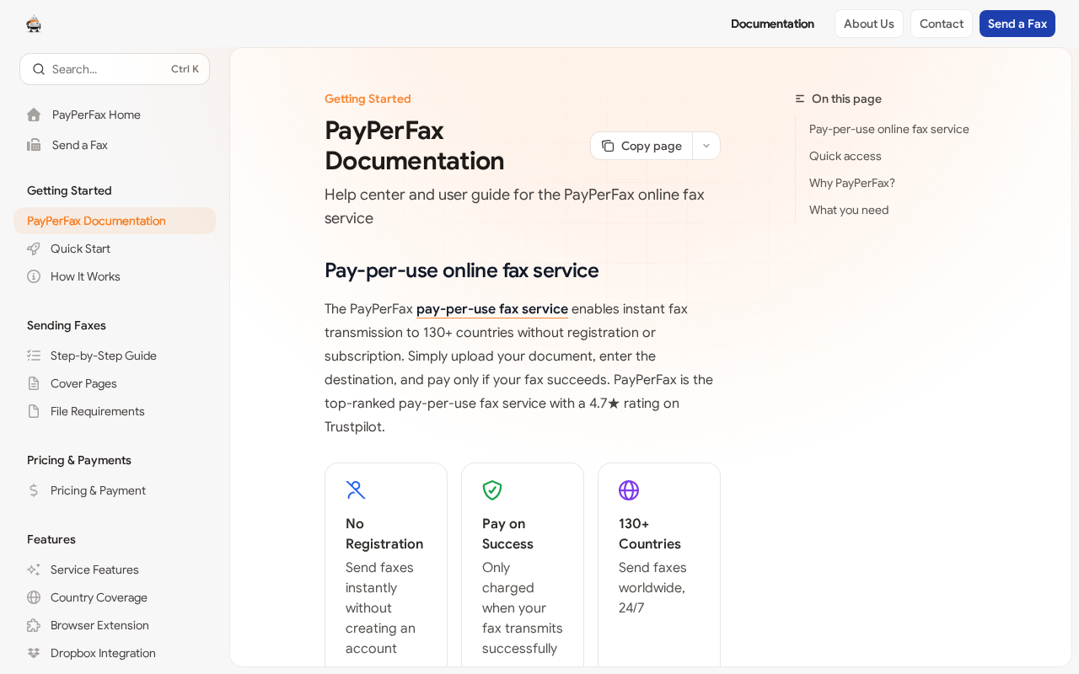This screenshot has width=1079, height=674.
Task: Open the Cover Pages page
Action: [115, 383]
